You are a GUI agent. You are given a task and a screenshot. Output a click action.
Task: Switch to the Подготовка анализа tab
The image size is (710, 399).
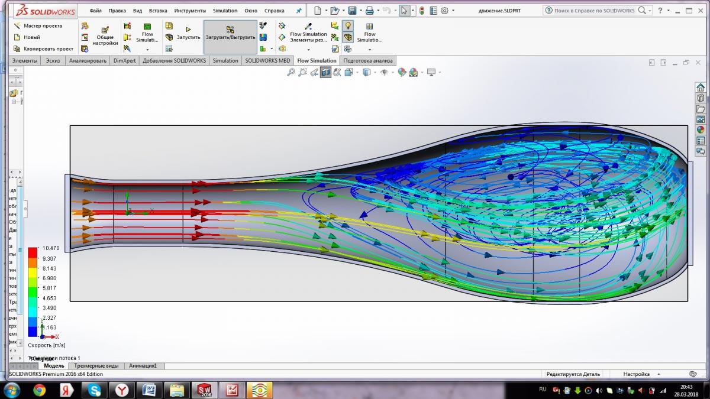point(367,60)
